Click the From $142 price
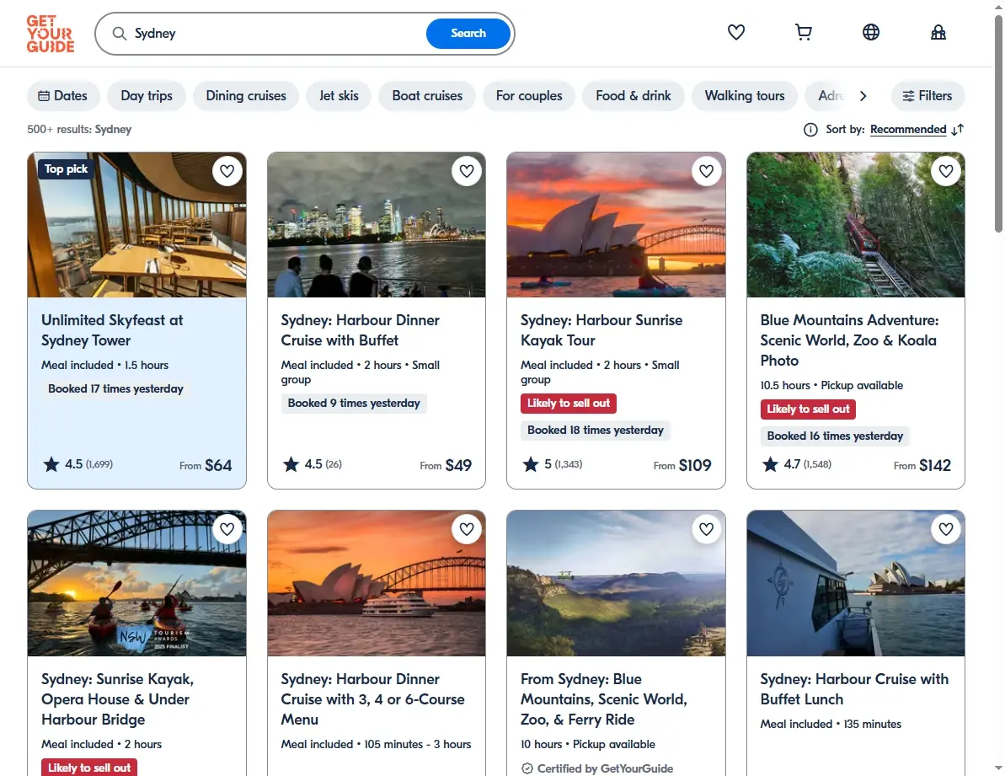The image size is (1005, 776). [x=922, y=465]
